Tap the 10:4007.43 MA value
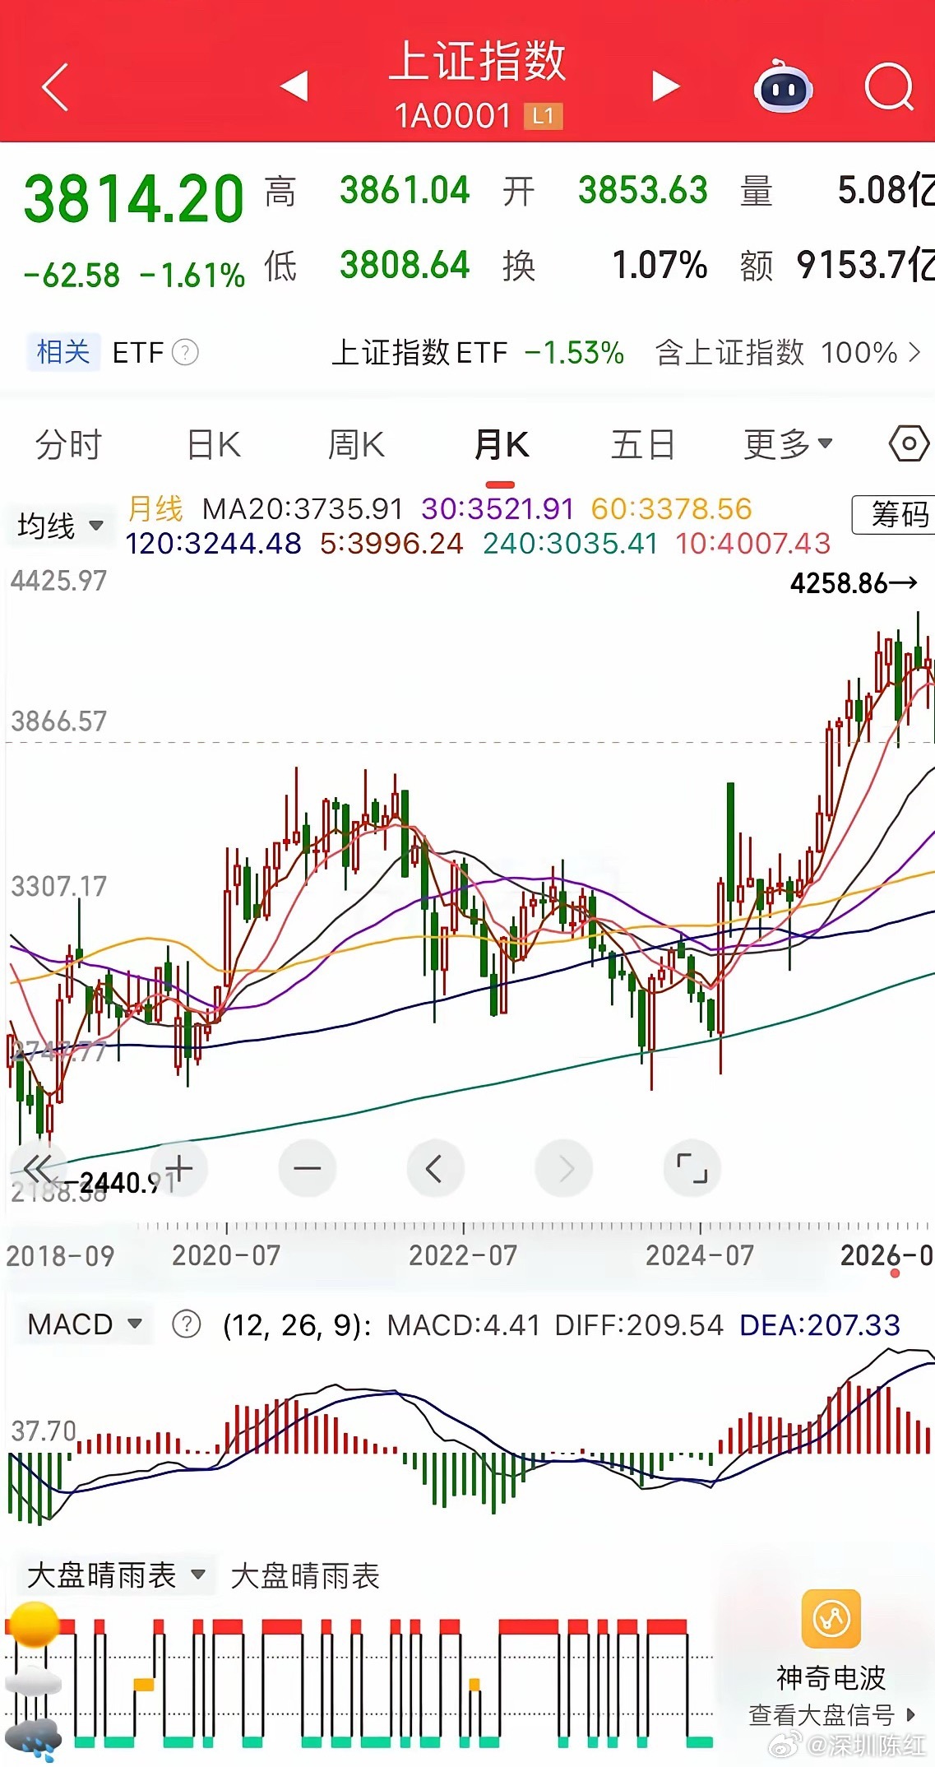This screenshot has width=935, height=1767. (x=753, y=544)
